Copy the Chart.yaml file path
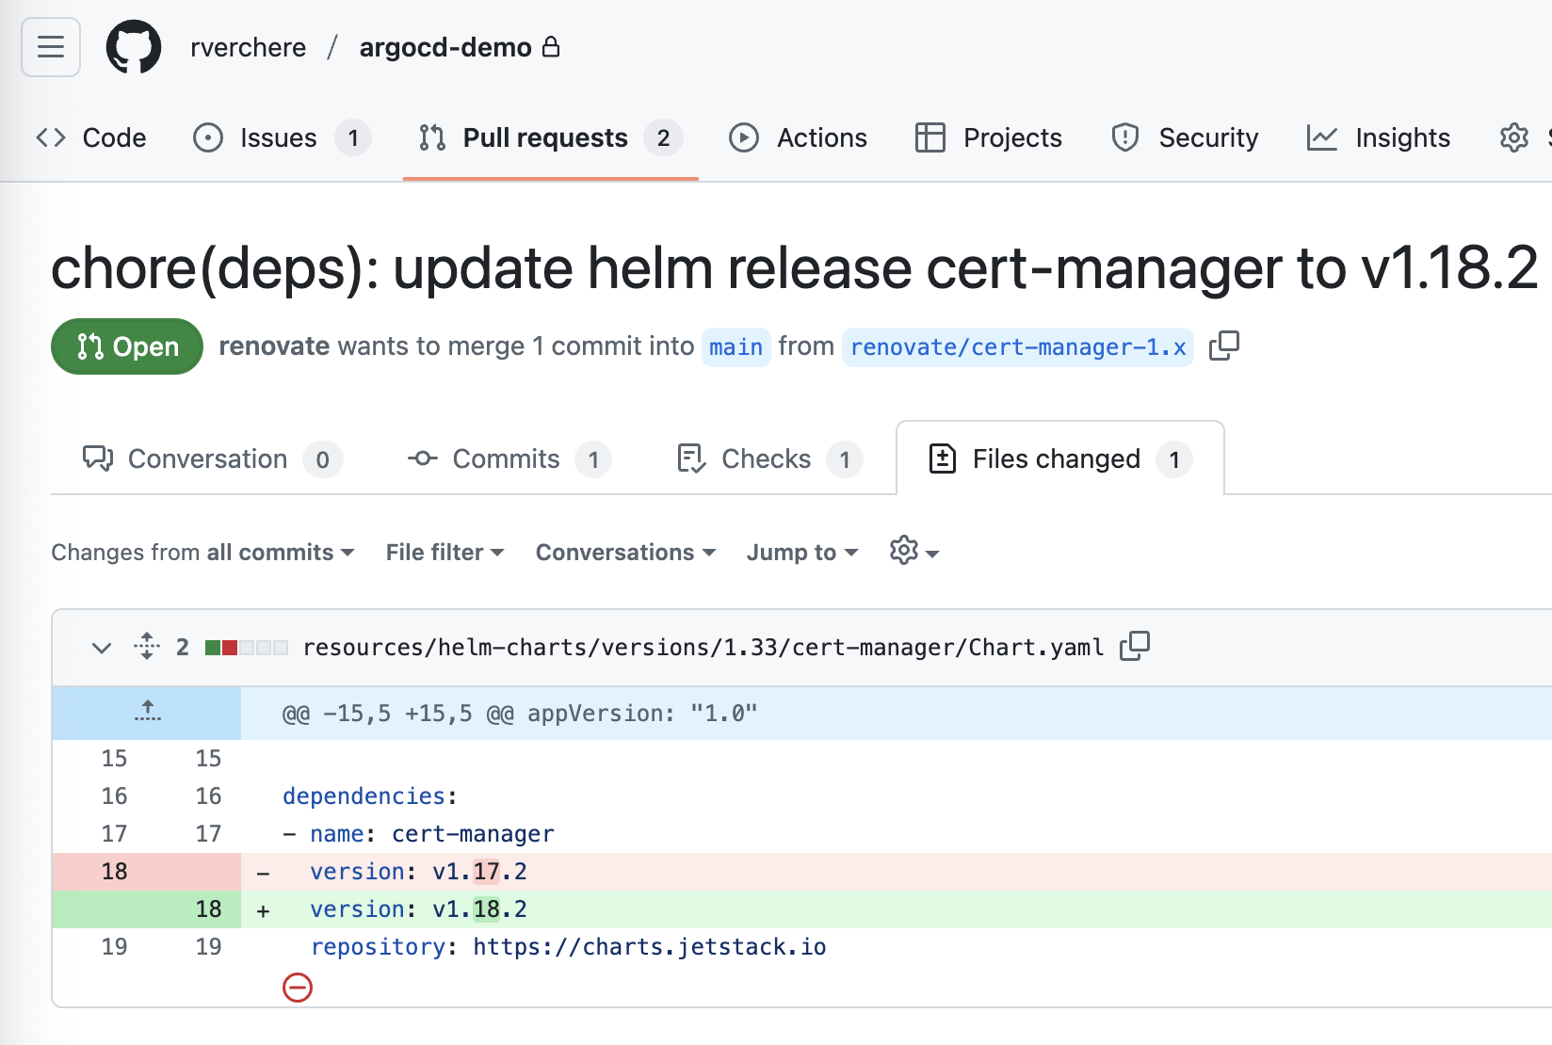1552x1045 pixels. [x=1135, y=647]
